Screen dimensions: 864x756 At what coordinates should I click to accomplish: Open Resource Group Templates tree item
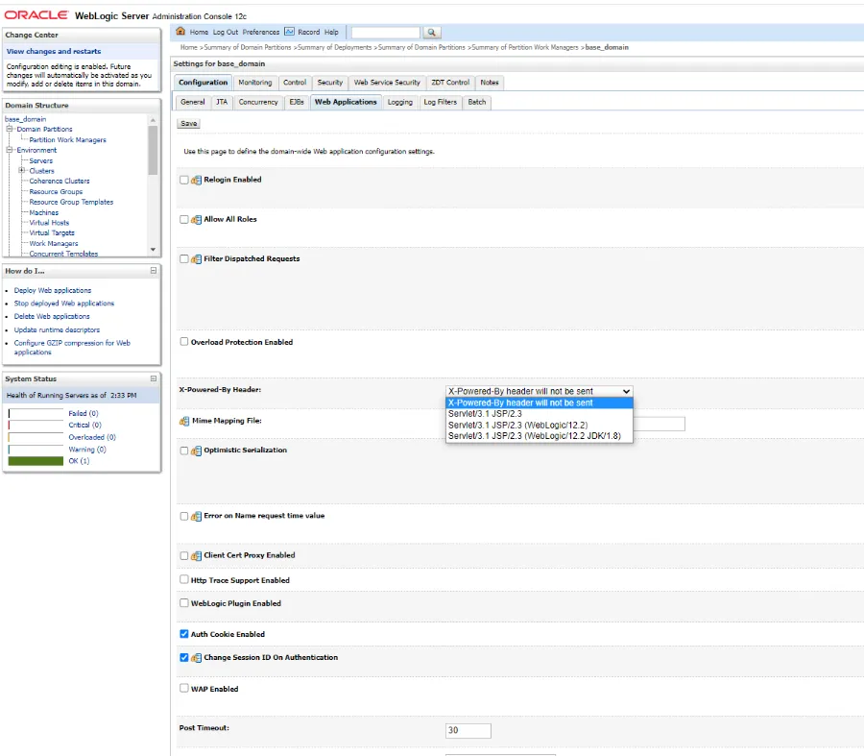[71, 202]
